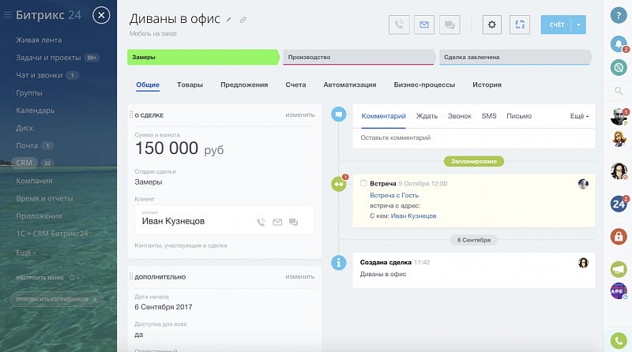Close the left menu with X button

(x=101, y=15)
